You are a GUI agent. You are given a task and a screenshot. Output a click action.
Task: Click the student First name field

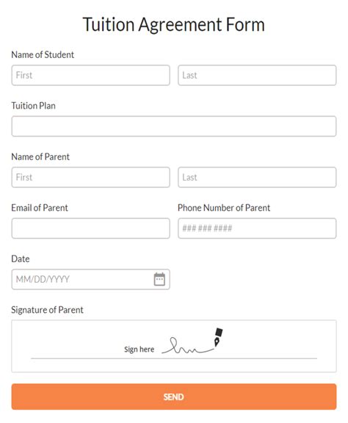tap(90, 75)
